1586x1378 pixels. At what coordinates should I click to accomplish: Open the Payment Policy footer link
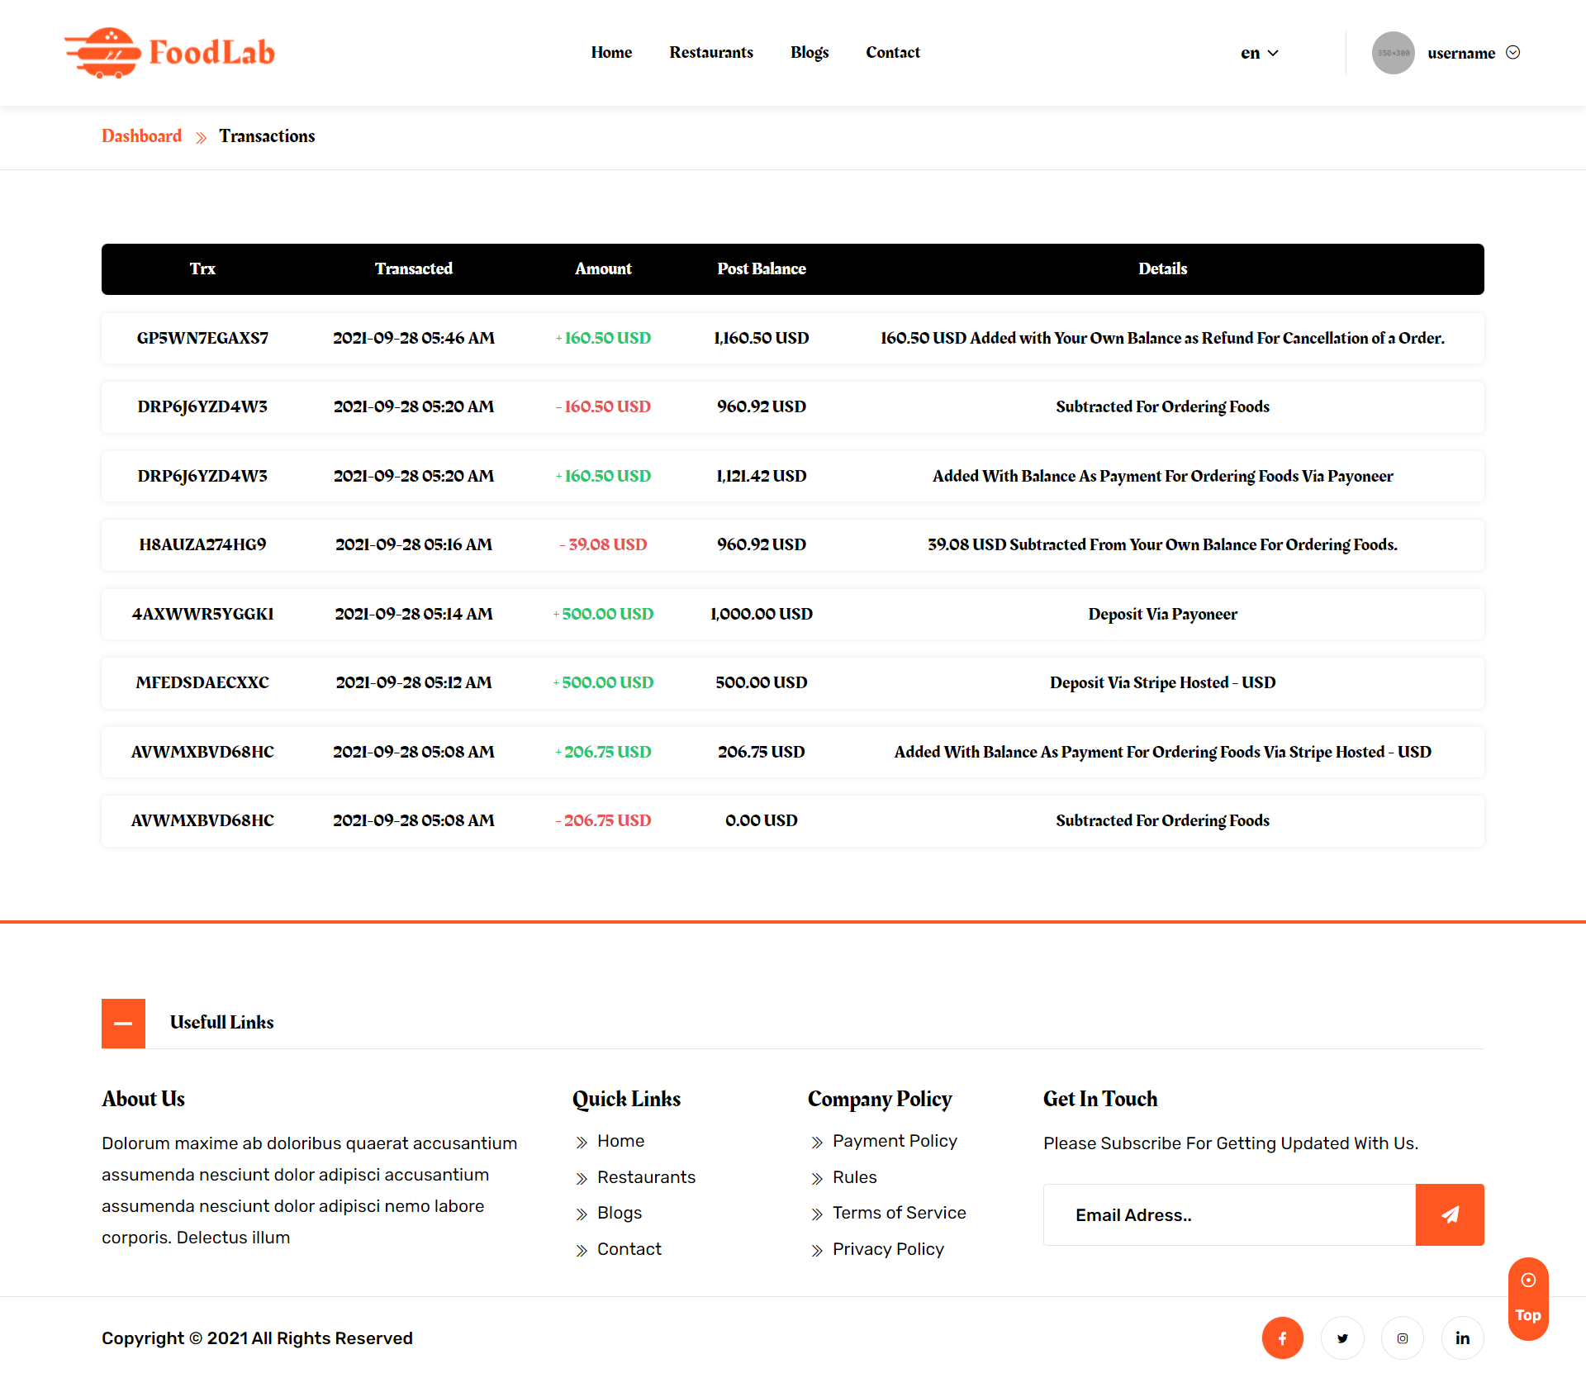click(894, 1141)
